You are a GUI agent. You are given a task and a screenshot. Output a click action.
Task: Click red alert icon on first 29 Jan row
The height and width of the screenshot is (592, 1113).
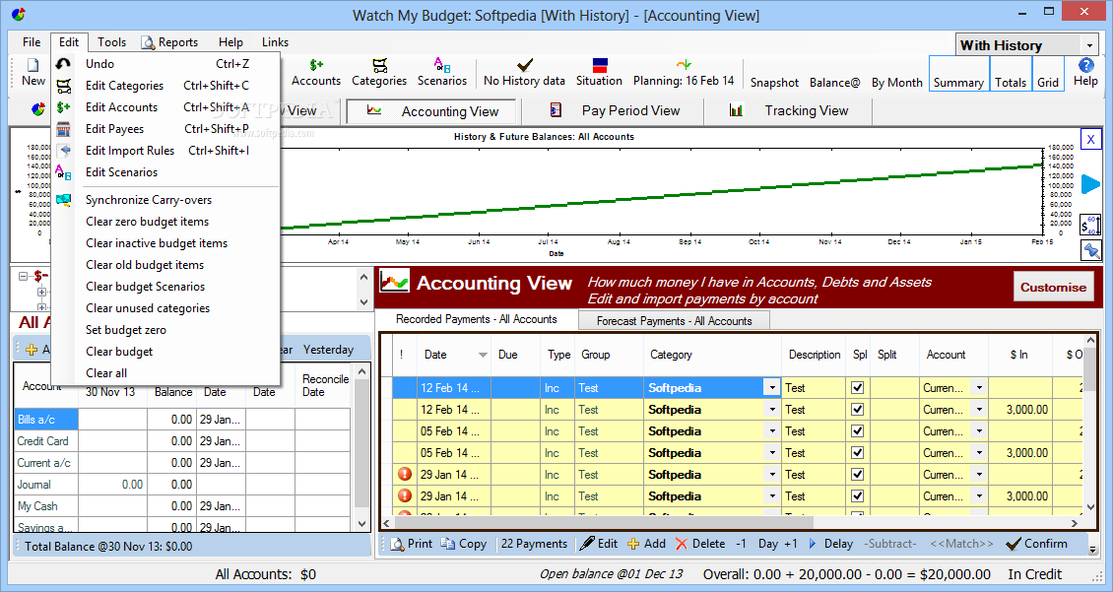(x=405, y=474)
